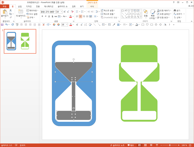The height and width of the screenshot is (147, 194).
Task: Toggle center text alignment
Action: point(80,16)
